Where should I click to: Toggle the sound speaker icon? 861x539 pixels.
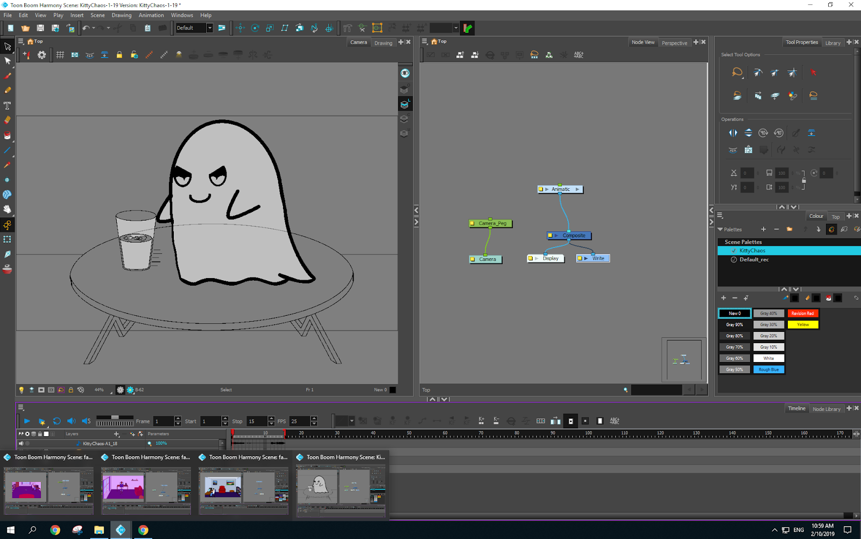pyautogui.click(x=71, y=421)
